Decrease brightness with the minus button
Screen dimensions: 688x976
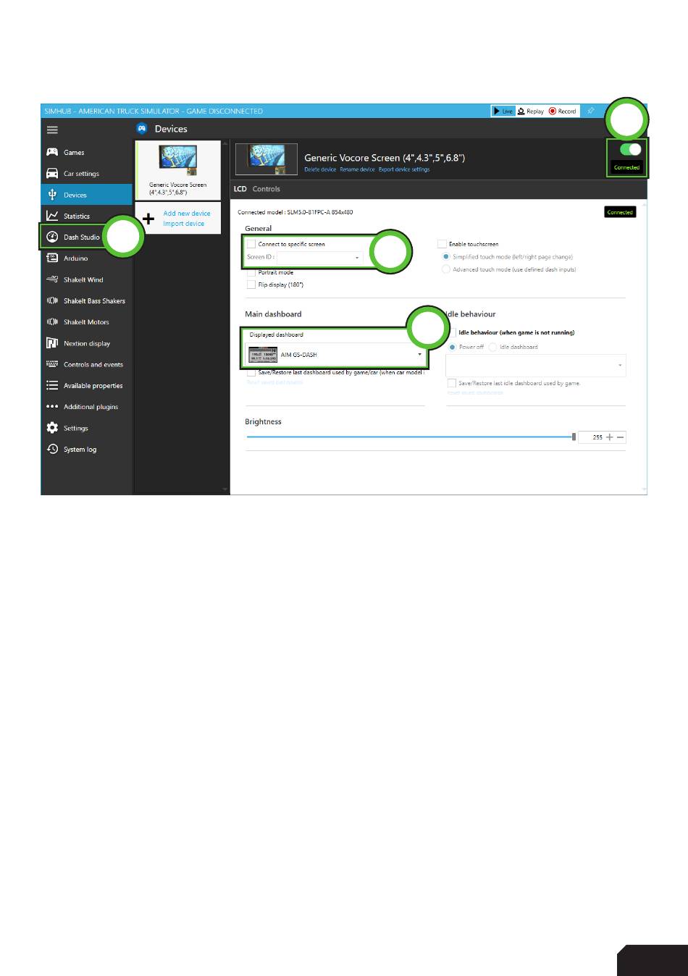click(x=621, y=437)
